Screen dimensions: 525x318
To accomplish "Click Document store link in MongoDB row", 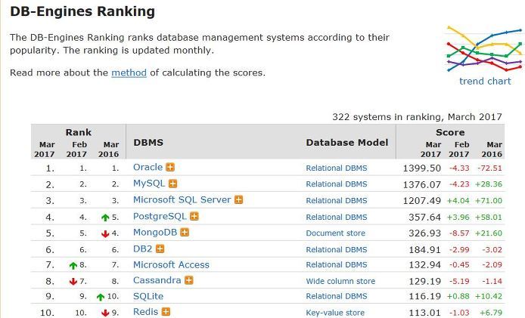I will point(335,233).
